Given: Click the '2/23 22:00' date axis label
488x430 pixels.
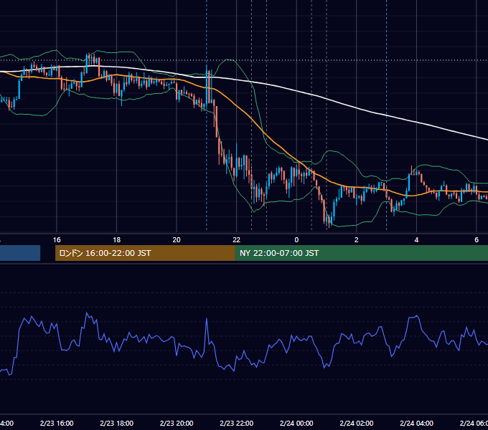Looking at the screenshot, I should click(237, 423).
